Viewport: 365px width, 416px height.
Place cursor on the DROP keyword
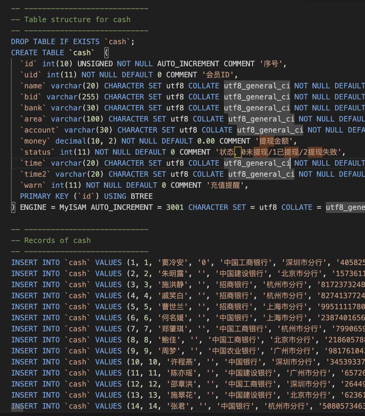20,42
